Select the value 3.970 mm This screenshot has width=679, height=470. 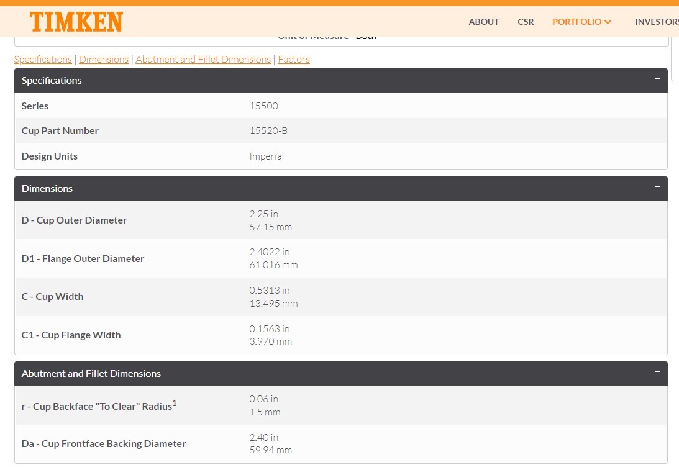click(x=271, y=341)
